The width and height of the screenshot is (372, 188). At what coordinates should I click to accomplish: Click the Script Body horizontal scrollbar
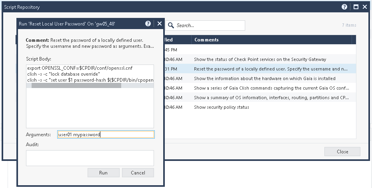tap(76, 86)
